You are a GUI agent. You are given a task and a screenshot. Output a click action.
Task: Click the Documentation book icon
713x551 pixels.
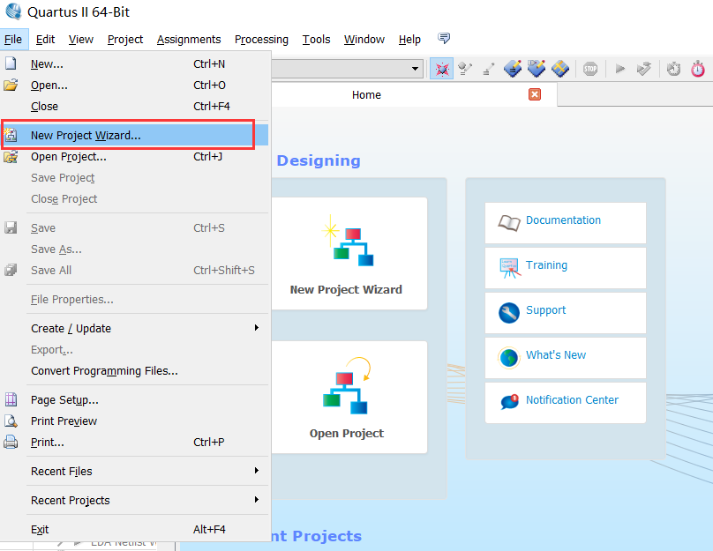509,222
